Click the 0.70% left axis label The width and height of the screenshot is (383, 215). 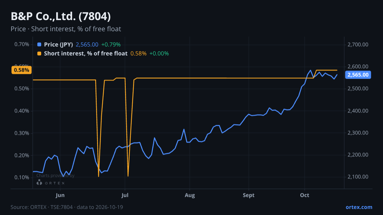pos(22,44)
